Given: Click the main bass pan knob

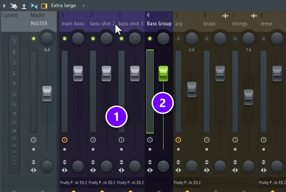Looking at the screenshot, I should (x=78, y=38).
